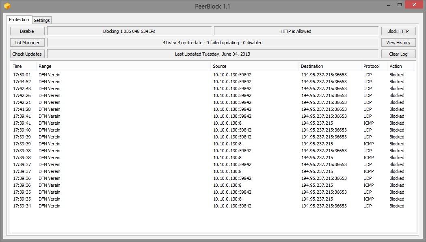Sort by the Source column header
Viewport: 426px width, 242px height.
255,66
